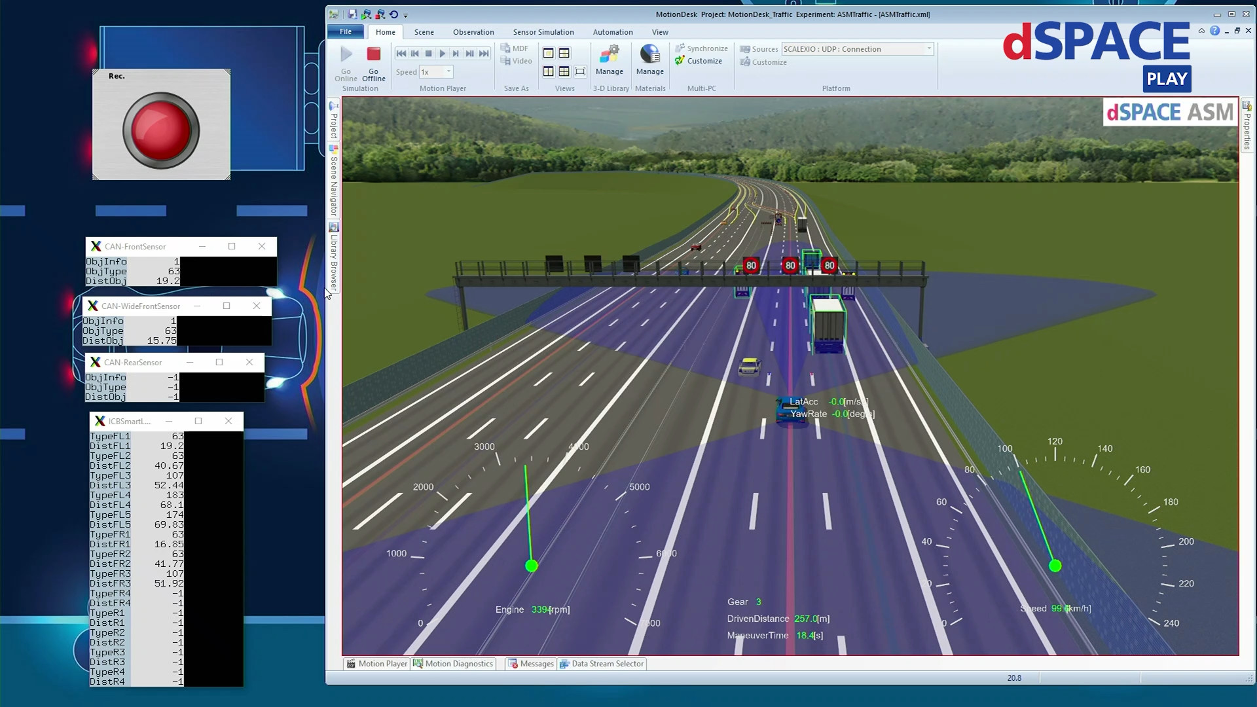
Task: Open the Data Stream Selector pane
Action: pyautogui.click(x=602, y=664)
